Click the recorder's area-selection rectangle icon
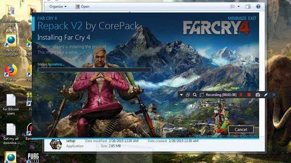The height and width of the screenshot is (163, 291). [201, 95]
